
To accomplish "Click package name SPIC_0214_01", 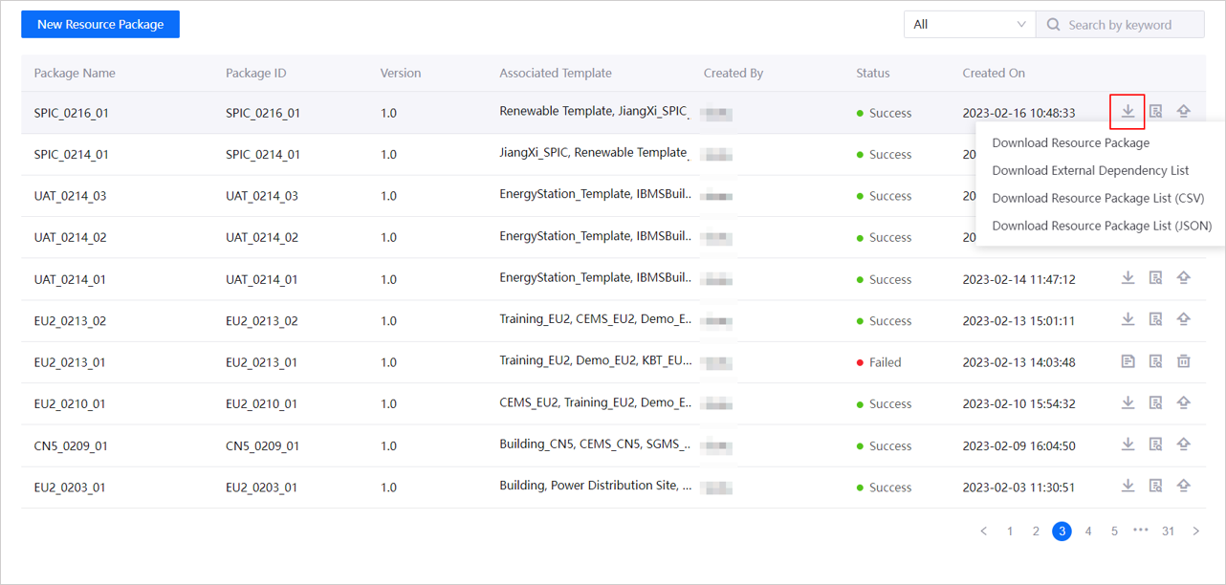I will click(x=72, y=154).
